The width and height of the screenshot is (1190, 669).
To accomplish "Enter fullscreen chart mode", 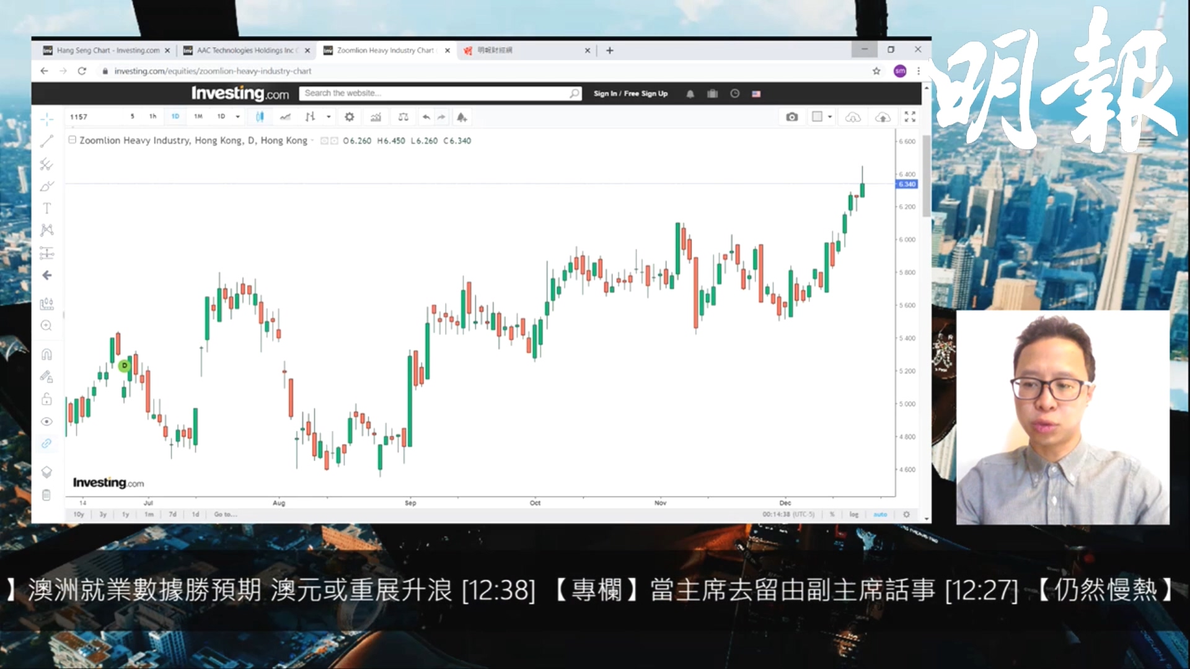I will pos(910,116).
